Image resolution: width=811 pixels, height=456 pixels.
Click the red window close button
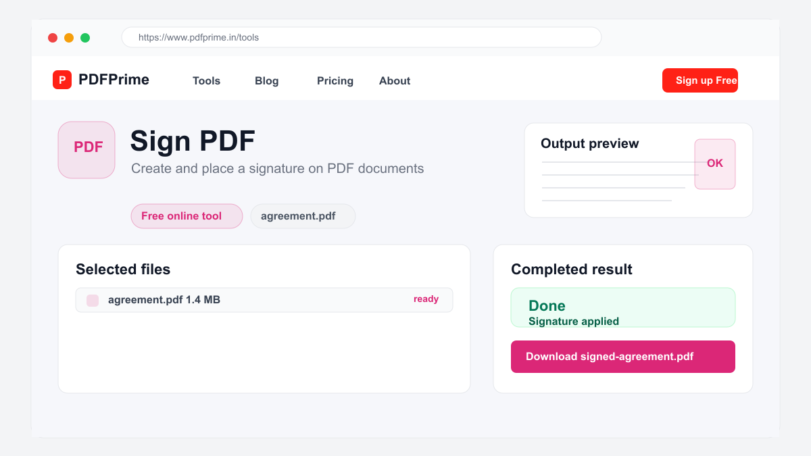[x=53, y=38]
